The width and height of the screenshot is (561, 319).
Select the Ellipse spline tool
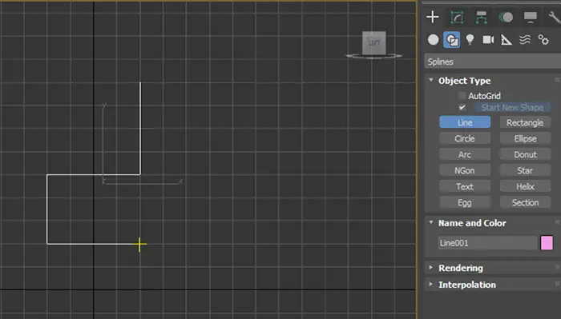tap(525, 138)
